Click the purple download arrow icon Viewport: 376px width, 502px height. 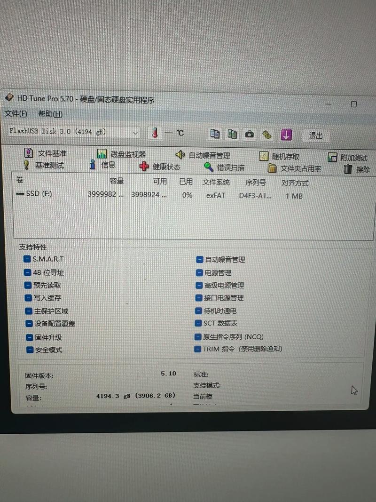[x=286, y=135]
